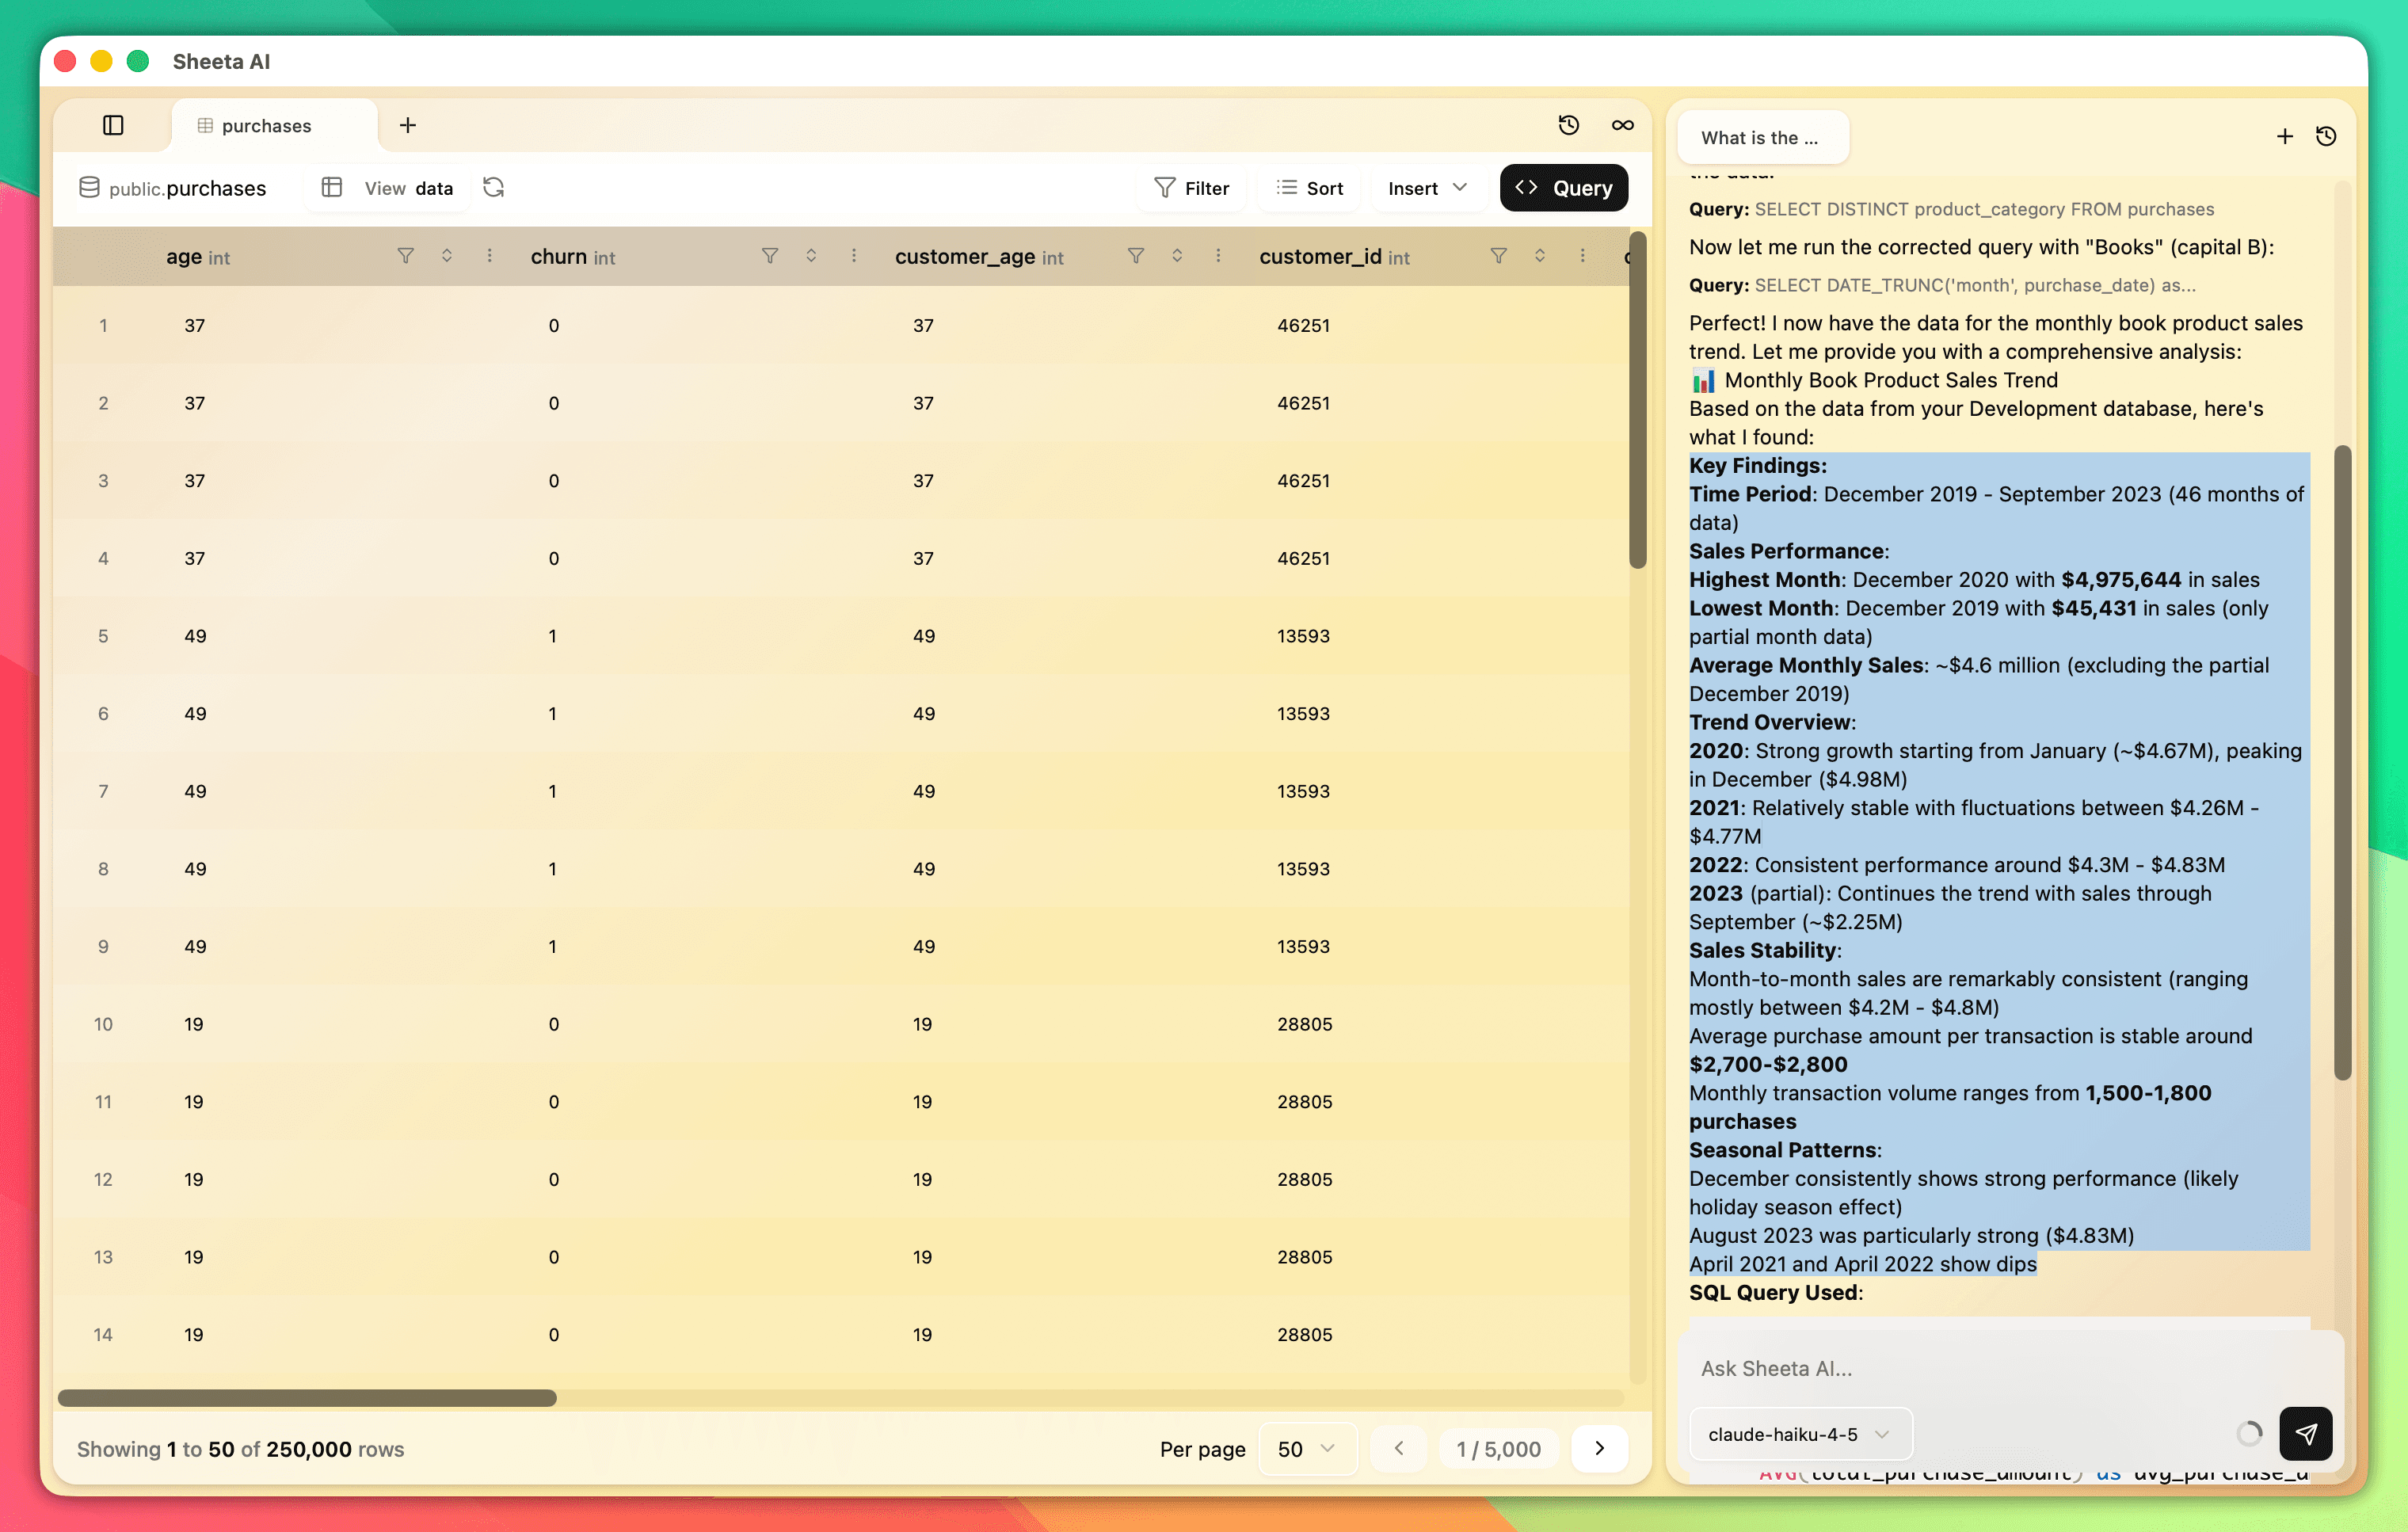Change rows per page from 50

pos(1306,1448)
